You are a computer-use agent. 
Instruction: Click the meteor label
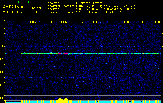tap(37, 8)
